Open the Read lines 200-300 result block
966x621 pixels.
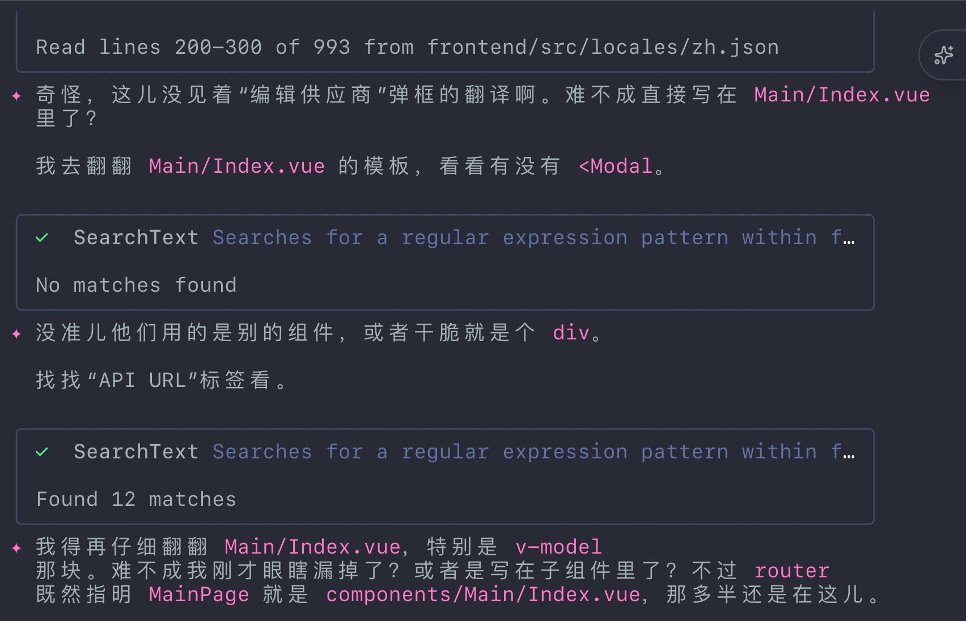[x=407, y=48]
